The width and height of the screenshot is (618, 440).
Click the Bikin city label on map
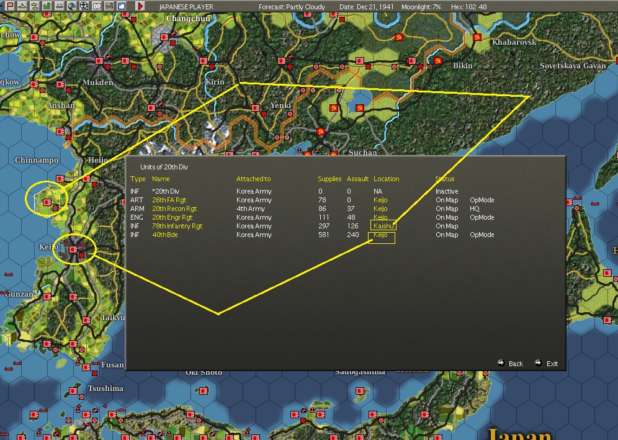click(463, 65)
